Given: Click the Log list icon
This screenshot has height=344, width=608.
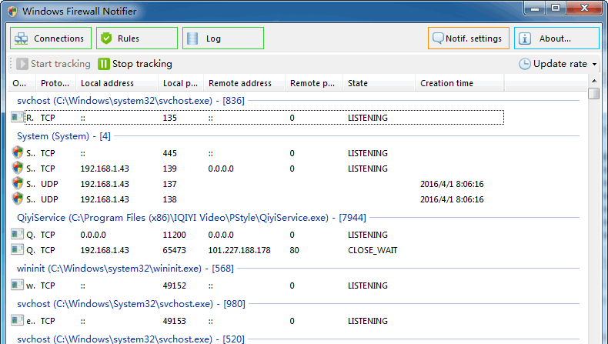Looking at the screenshot, I should pyautogui.click(x=192, y=38).
